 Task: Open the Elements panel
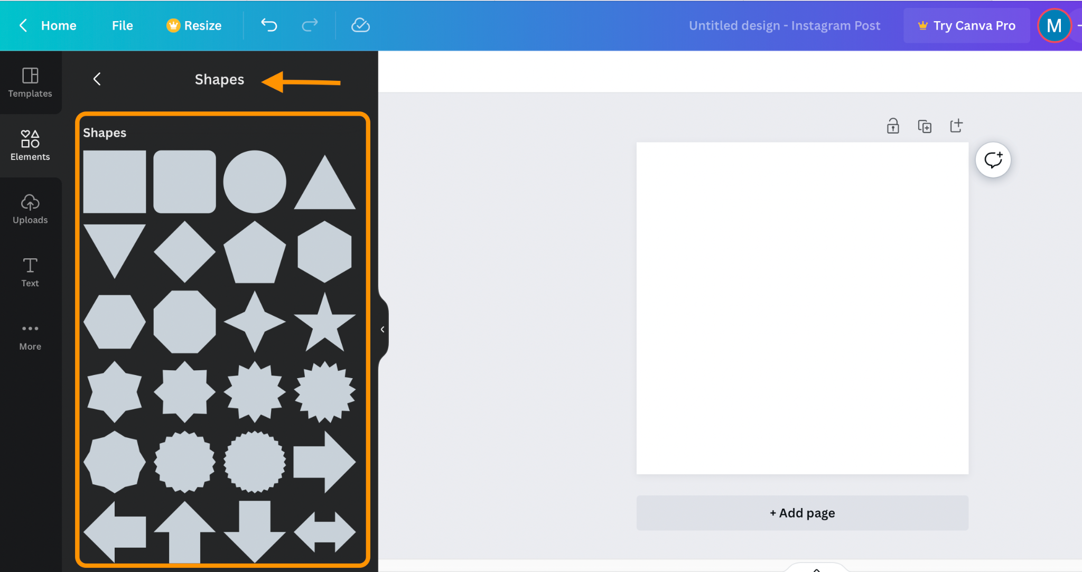pos(30,145)
